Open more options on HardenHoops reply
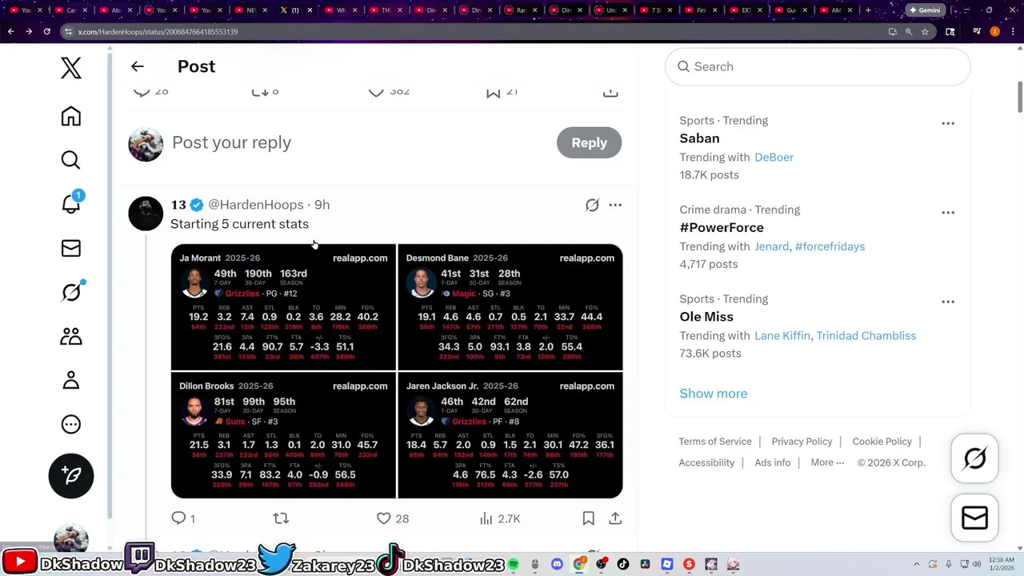 point(615,205)
